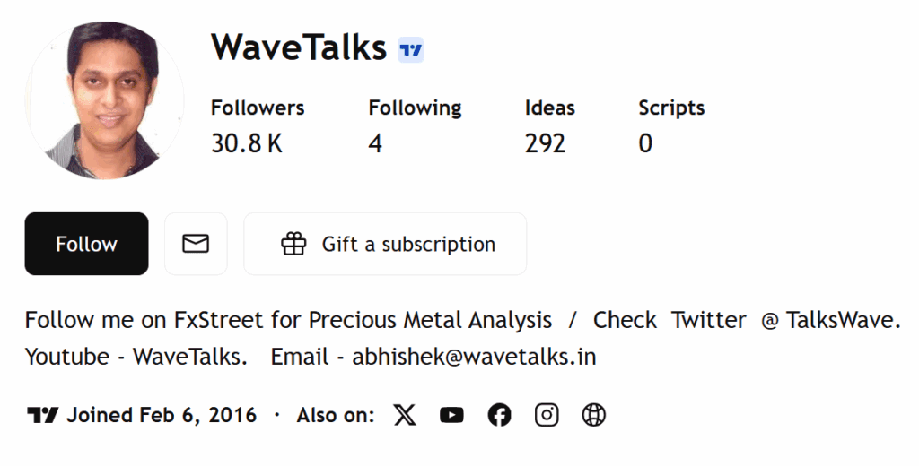The image size is (919, 466).
Task: Click the 30.8 K followers count
Action: (247, 143)
